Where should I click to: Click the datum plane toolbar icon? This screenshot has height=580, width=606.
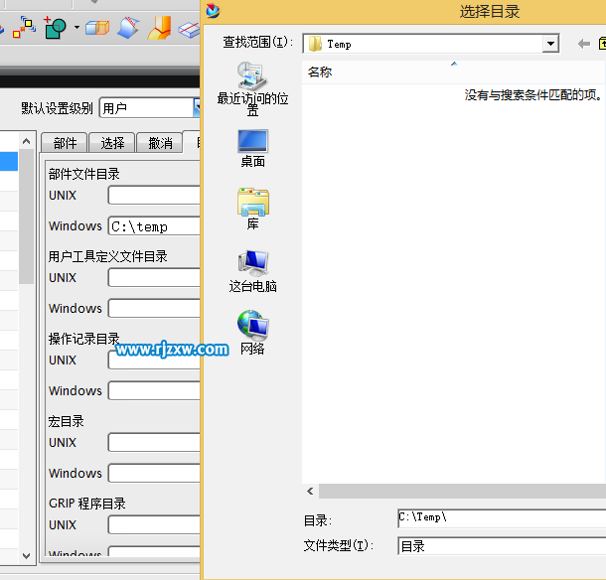pos(189,30)
